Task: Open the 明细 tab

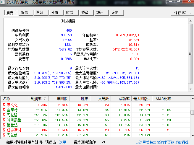Action: [40, 13]
